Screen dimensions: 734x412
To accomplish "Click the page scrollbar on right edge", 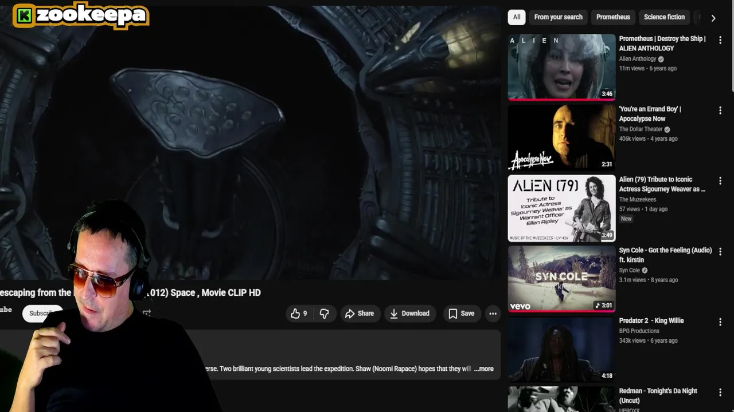I will click(732, 46).
